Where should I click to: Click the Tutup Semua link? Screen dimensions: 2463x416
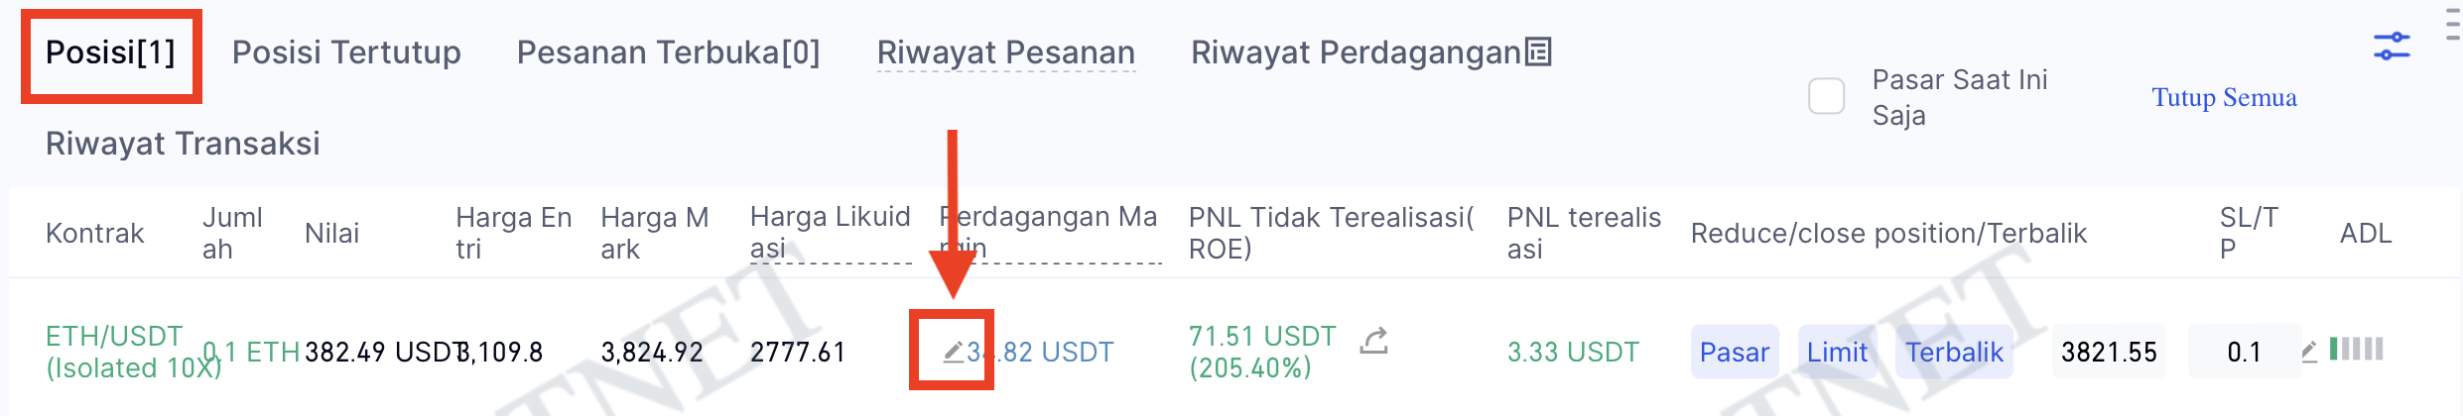[x=2224, y=97]
